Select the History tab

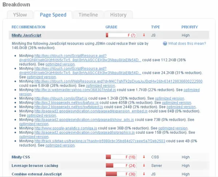click(118, 15)
